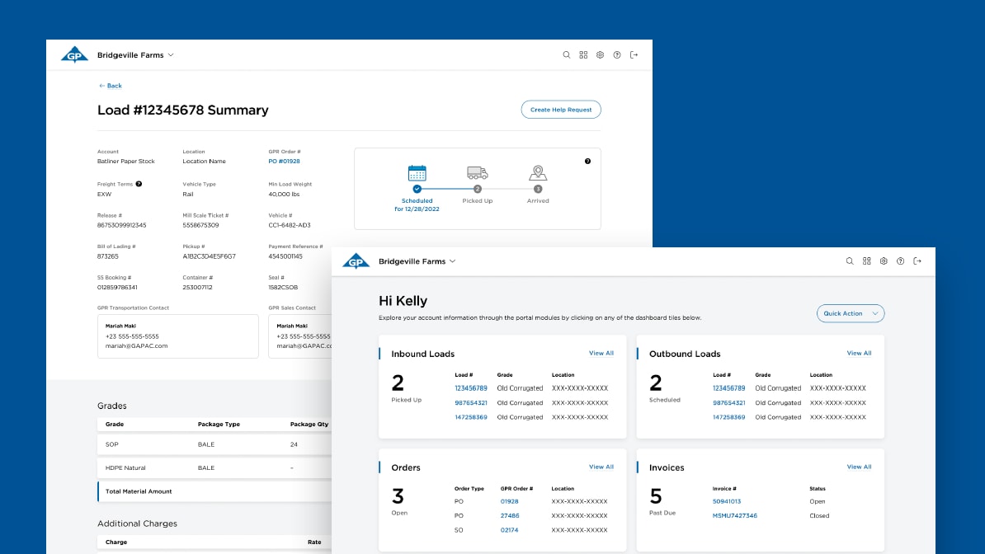Viewport: 985px width, 554px height.
Task: Click the Freight Terms info icon
Action: [139, 184]
